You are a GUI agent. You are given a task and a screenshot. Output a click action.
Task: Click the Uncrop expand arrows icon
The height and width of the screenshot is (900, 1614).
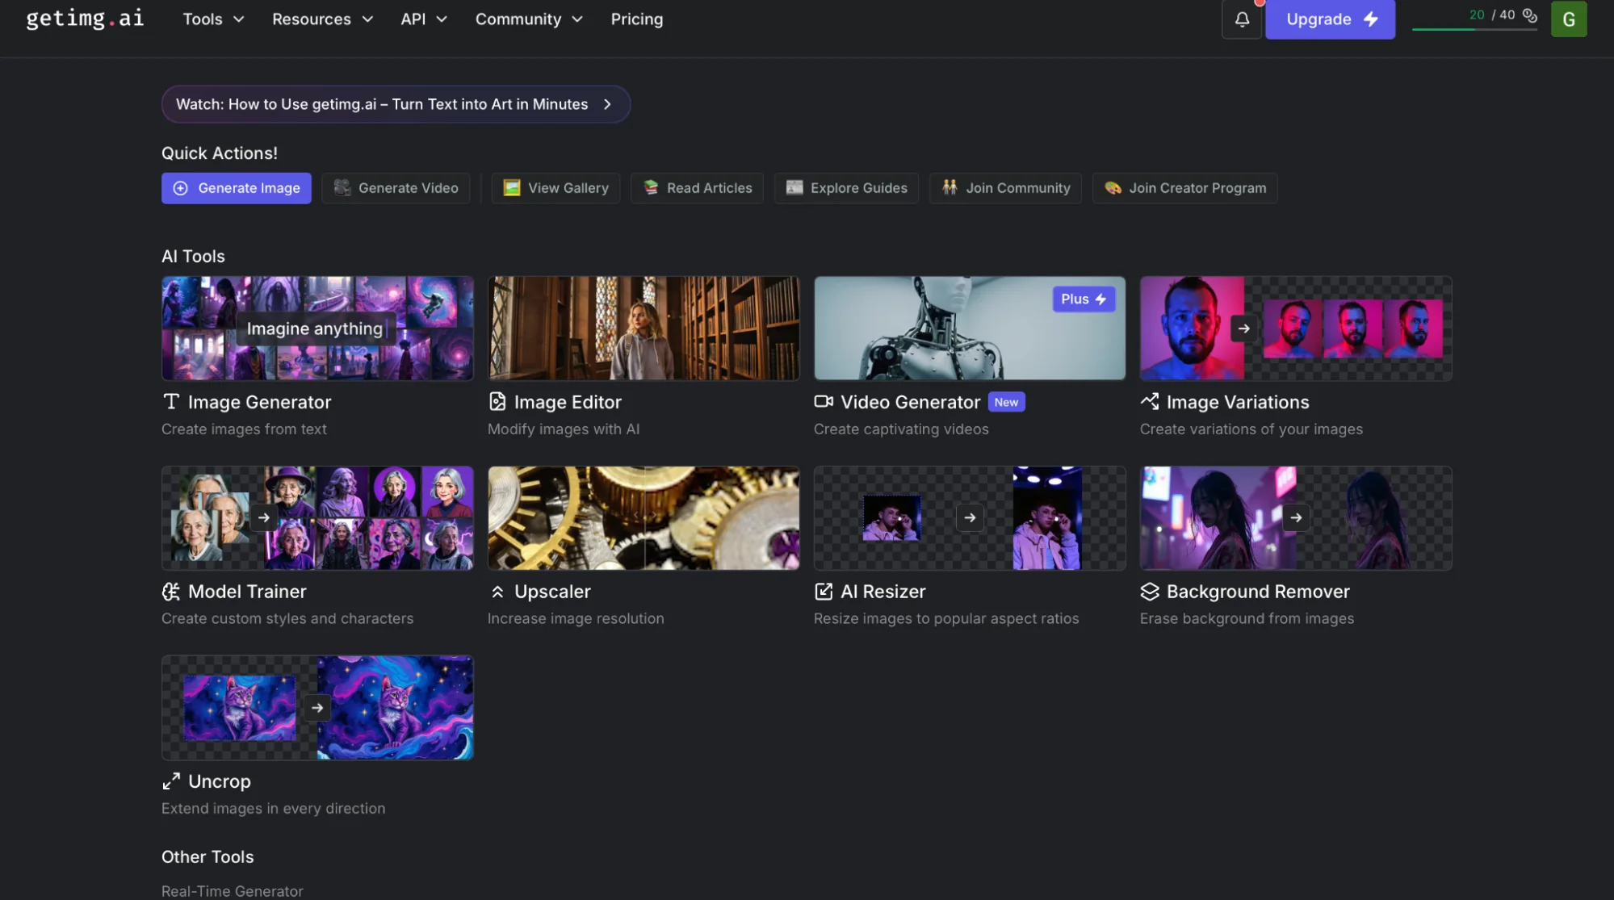coord(171,781)
